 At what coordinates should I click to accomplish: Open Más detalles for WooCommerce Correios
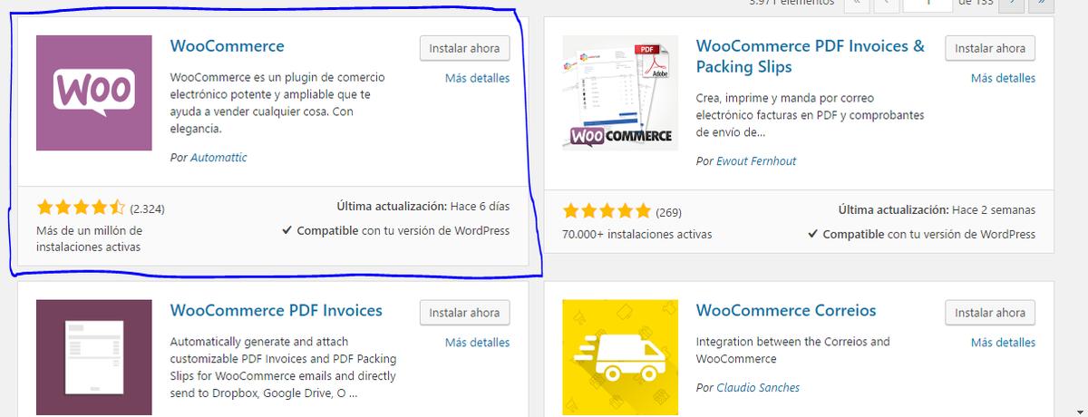coord(1003,343)
